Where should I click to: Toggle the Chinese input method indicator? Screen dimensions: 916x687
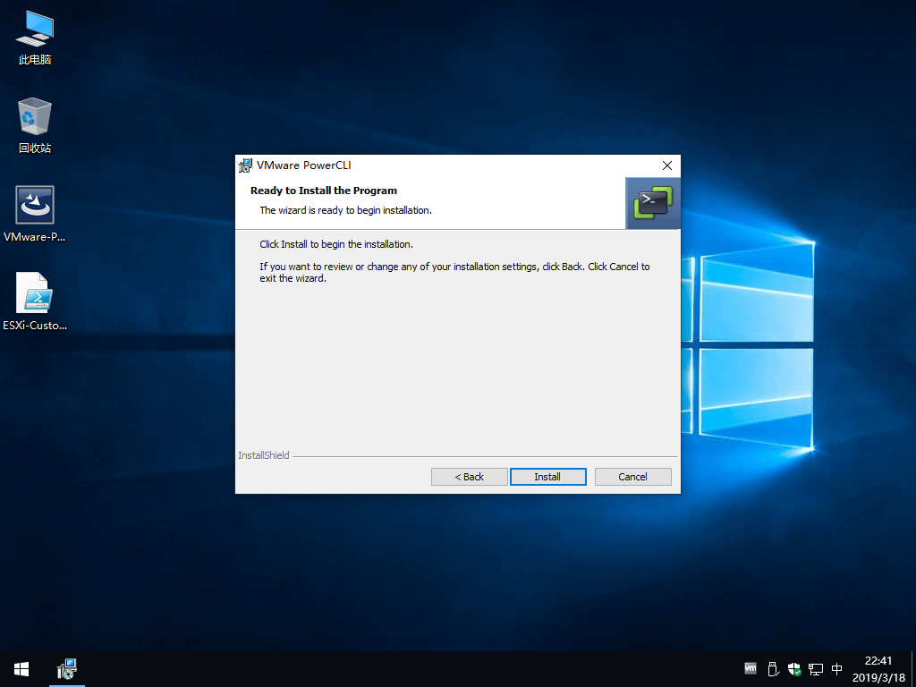point(837,668)
